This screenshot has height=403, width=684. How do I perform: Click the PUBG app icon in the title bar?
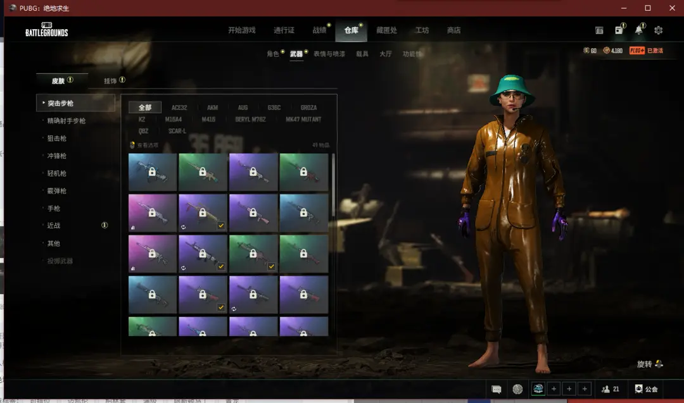pos(13,8)
